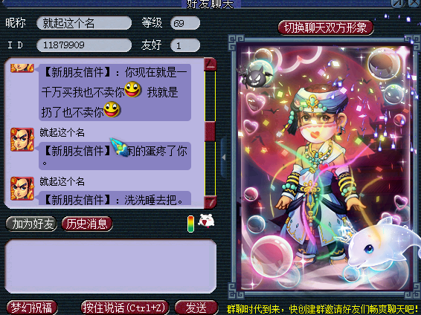Click the red-green signal level bar
The width and height of the screenshot is (421, 315).
click(190, 224)
